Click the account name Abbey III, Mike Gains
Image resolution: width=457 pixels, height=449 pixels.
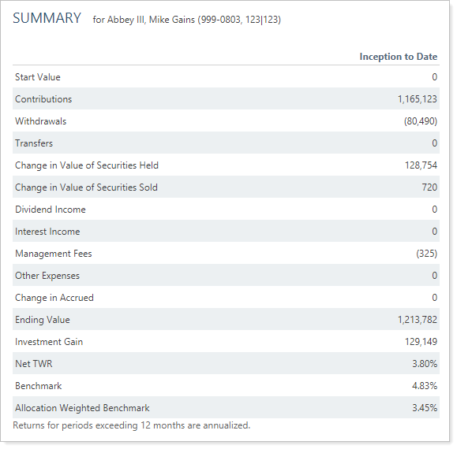[x=151, y=20]
